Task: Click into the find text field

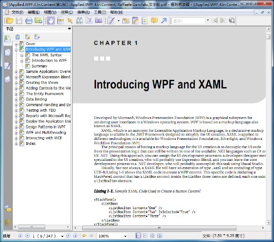Action: 189,21
